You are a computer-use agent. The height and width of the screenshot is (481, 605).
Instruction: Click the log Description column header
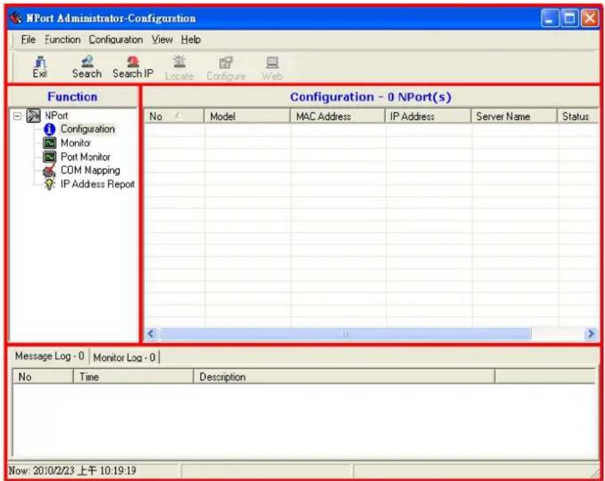344,376
